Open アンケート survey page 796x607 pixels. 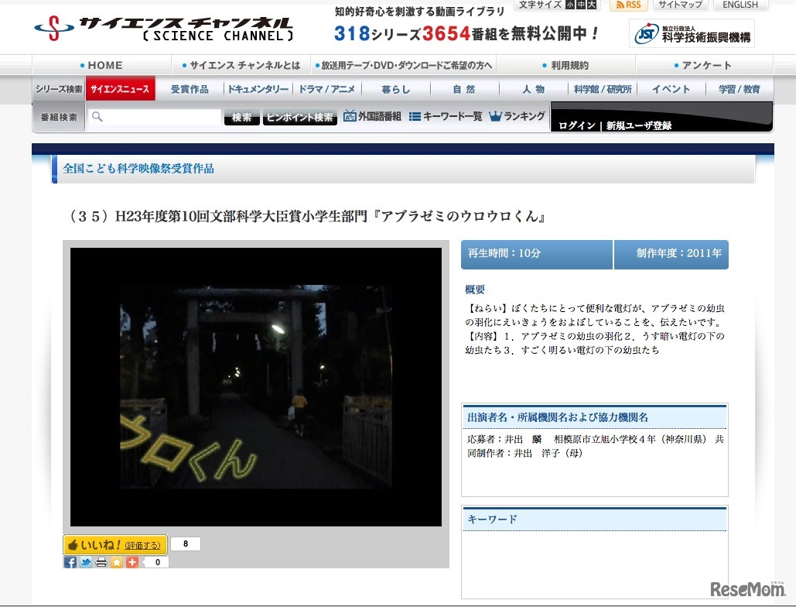tap(703, 65)
